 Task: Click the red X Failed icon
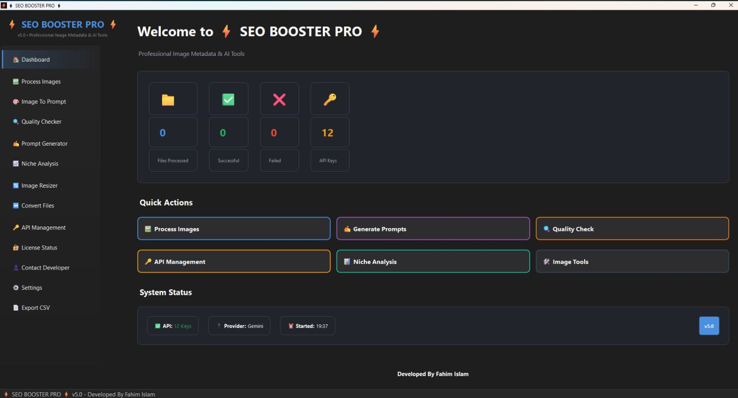point(279,100)
